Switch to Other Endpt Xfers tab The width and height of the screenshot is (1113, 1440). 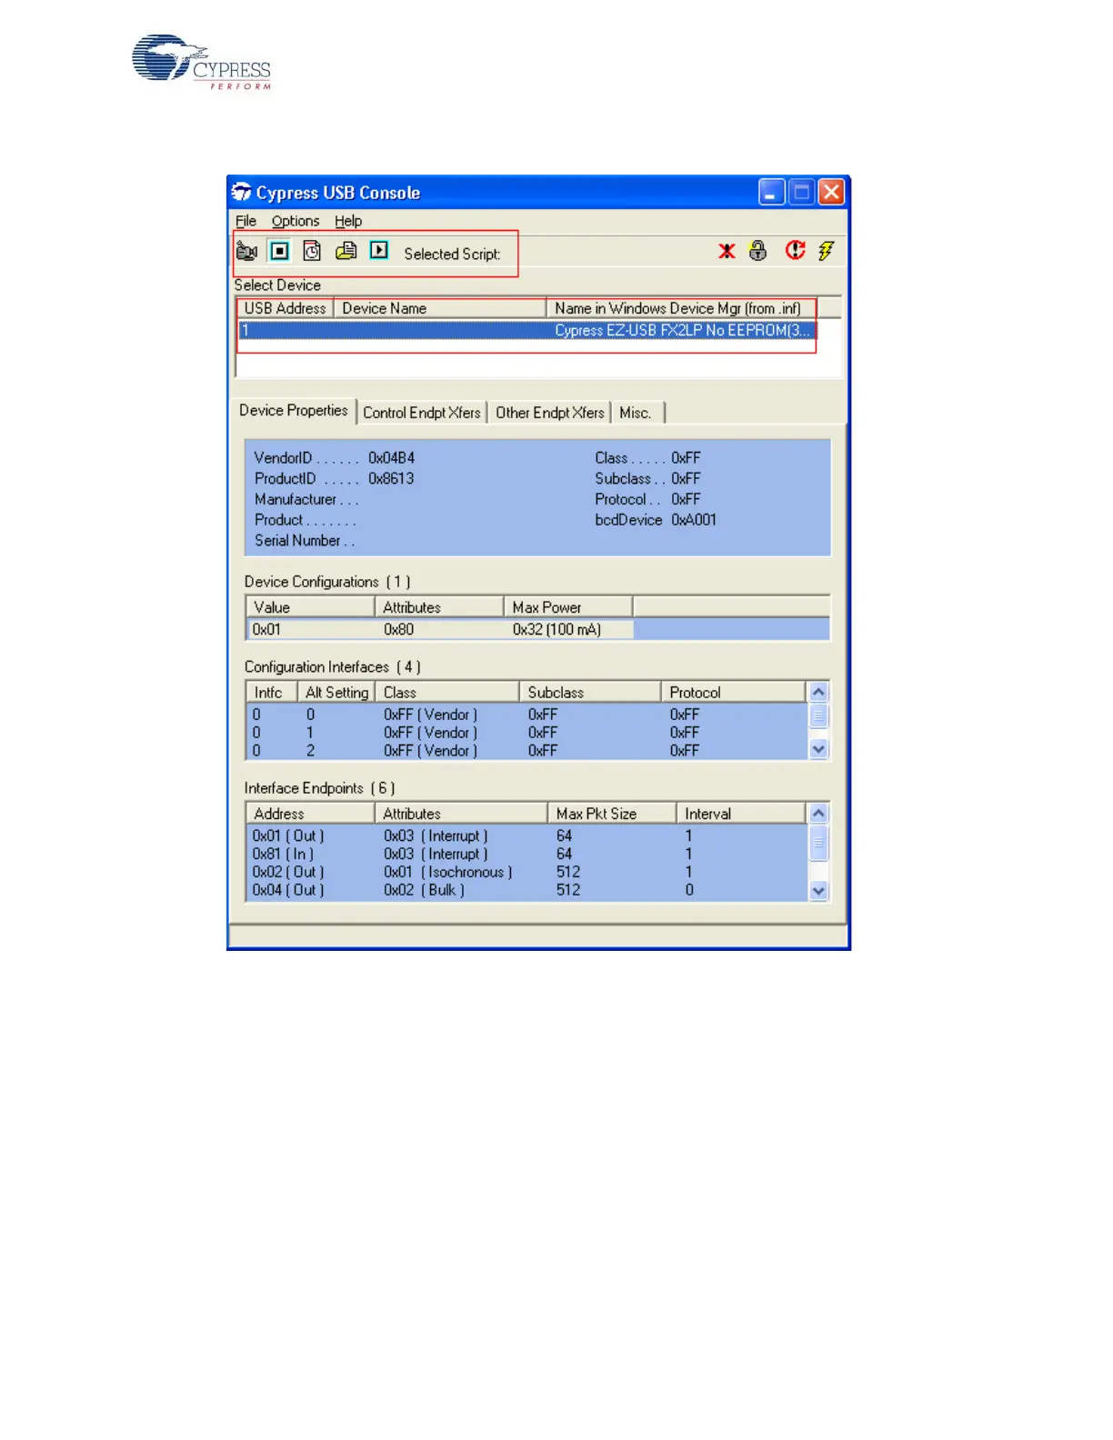pos(549,413)
